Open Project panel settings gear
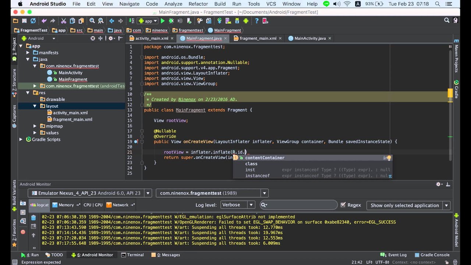Viewport: 471px width, 265px height. 111,38
